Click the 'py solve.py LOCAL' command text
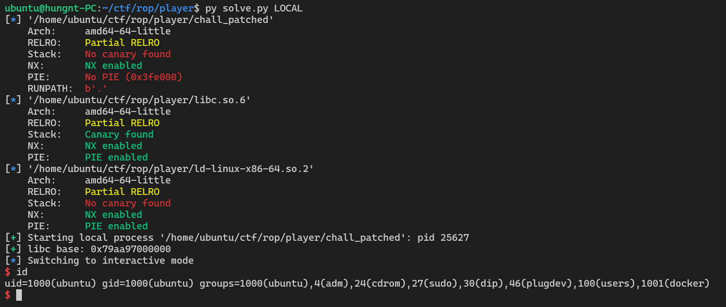726x307 pixels. point(254,8)
